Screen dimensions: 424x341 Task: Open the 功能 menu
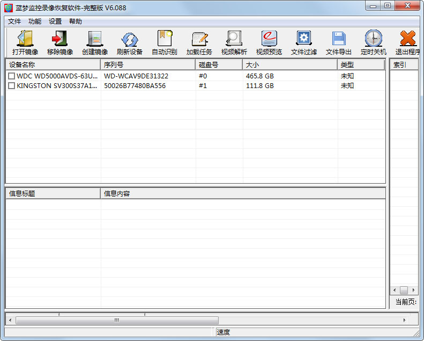coord(35,21)
